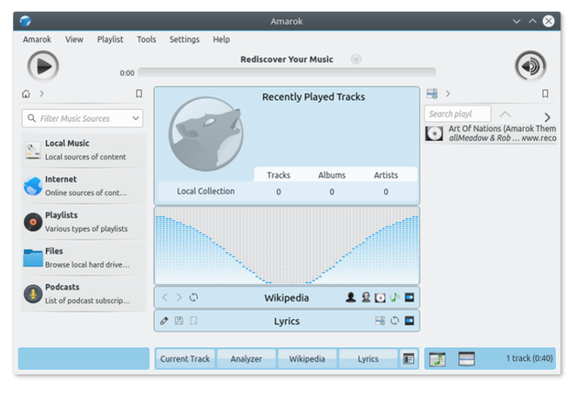Screen dimensions: 583x393
Task: Start playback with the big play button
Action: tap(43, 66)
